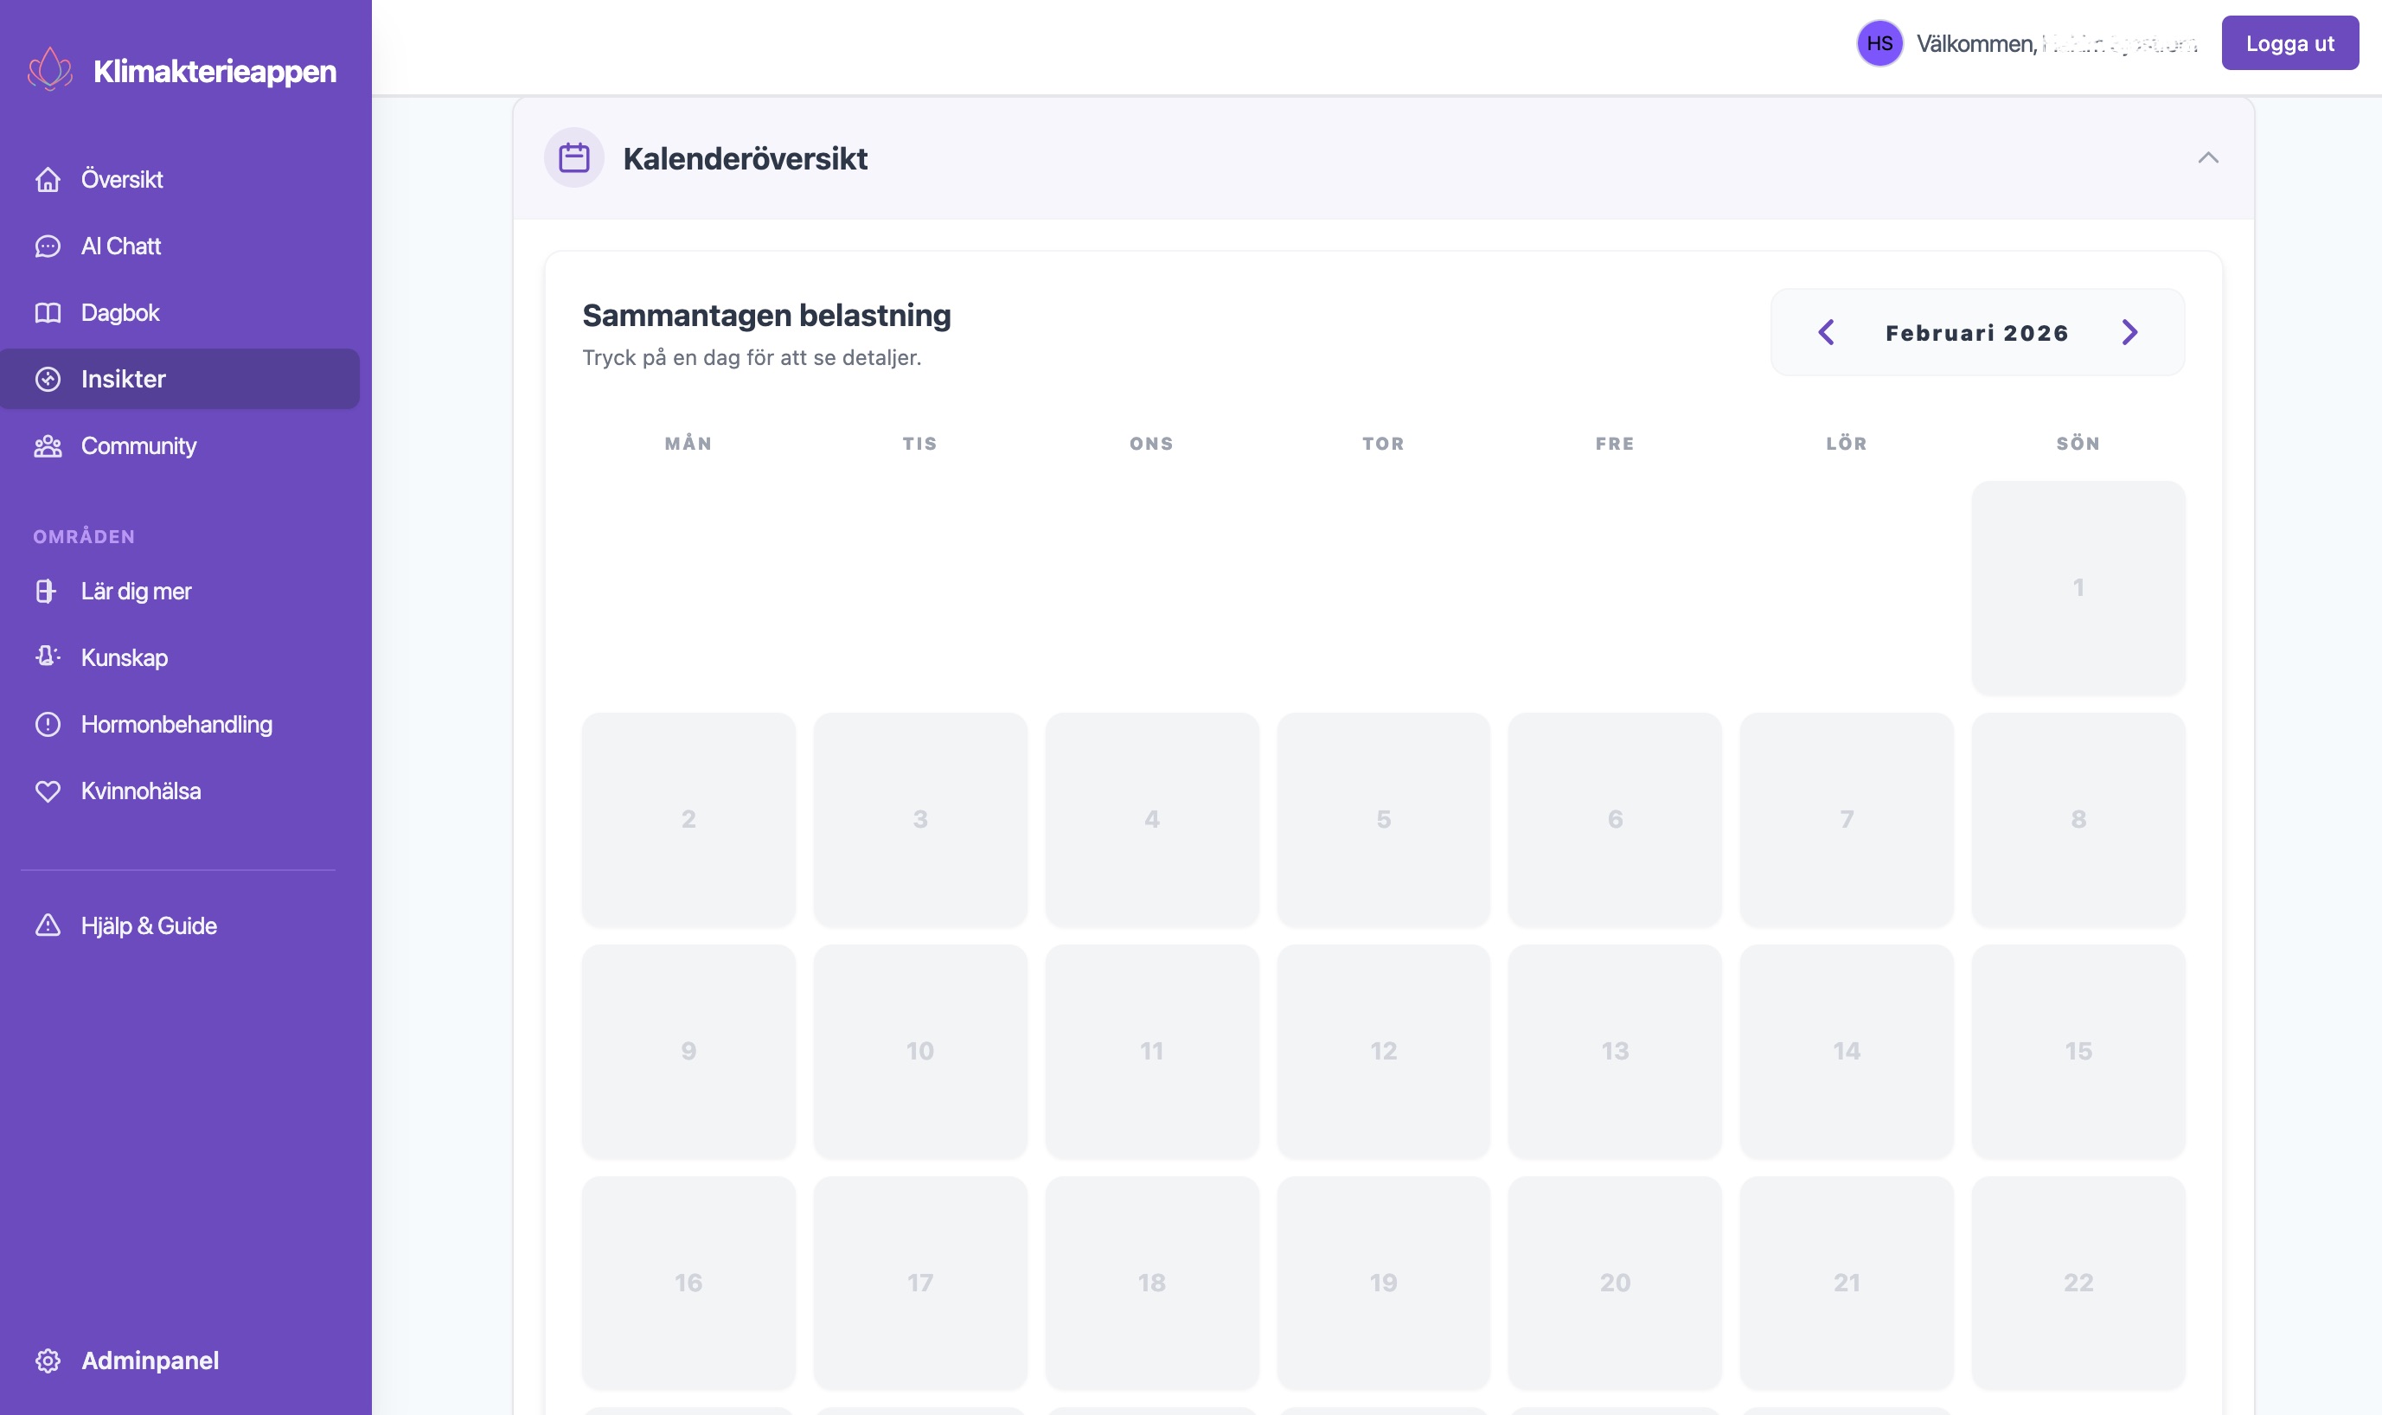Select day 20 in the calendar
The image size is (2382, 1415).
coord(1615,1283)
